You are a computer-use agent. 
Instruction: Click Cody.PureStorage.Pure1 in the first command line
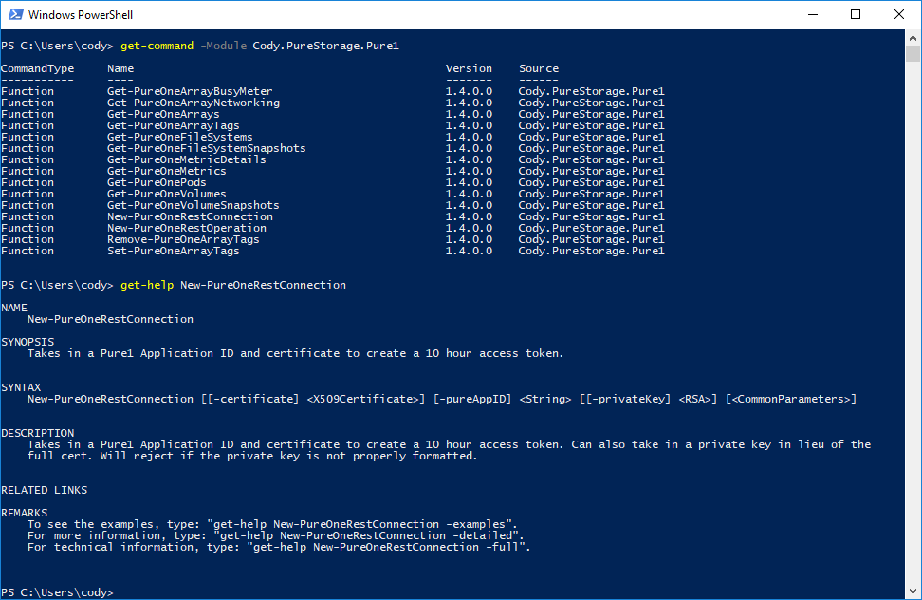[325, 46]
